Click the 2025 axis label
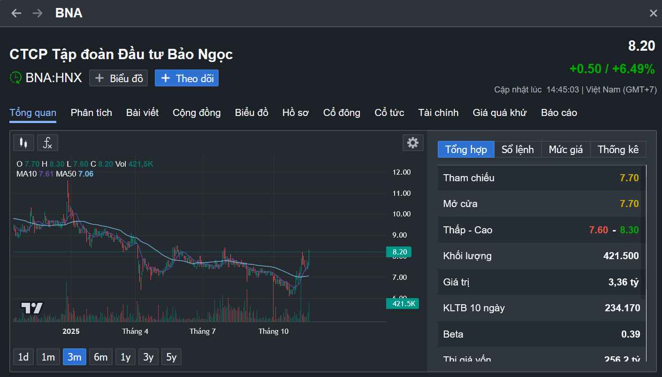 coord(71,331)
